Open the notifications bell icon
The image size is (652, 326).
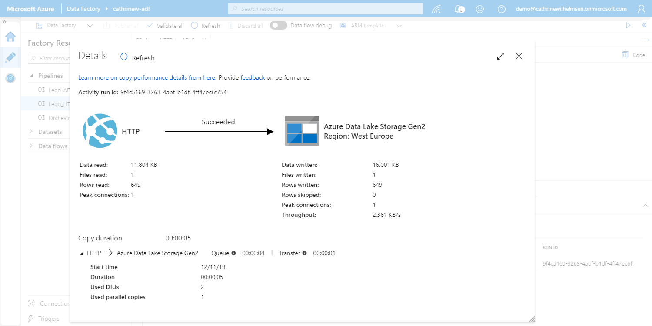coord(458,9)
